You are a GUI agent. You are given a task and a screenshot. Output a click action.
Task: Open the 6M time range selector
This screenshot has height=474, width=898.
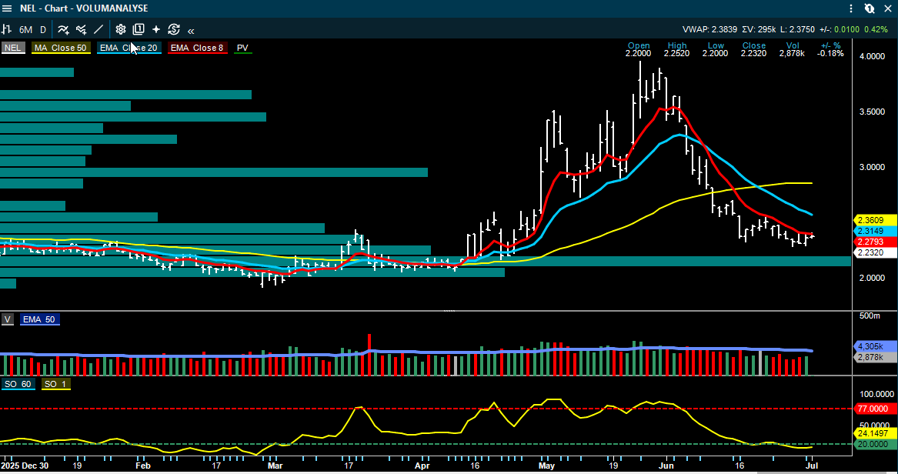click(x=25, y=30)
